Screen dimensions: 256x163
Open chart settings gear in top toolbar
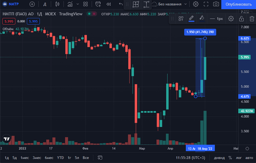click(x=196, y=4)
